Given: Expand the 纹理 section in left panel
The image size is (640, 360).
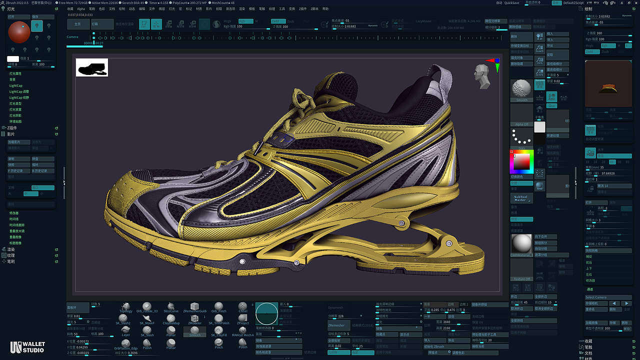Looking at the screenshot, I should click(x=11, y=255).
